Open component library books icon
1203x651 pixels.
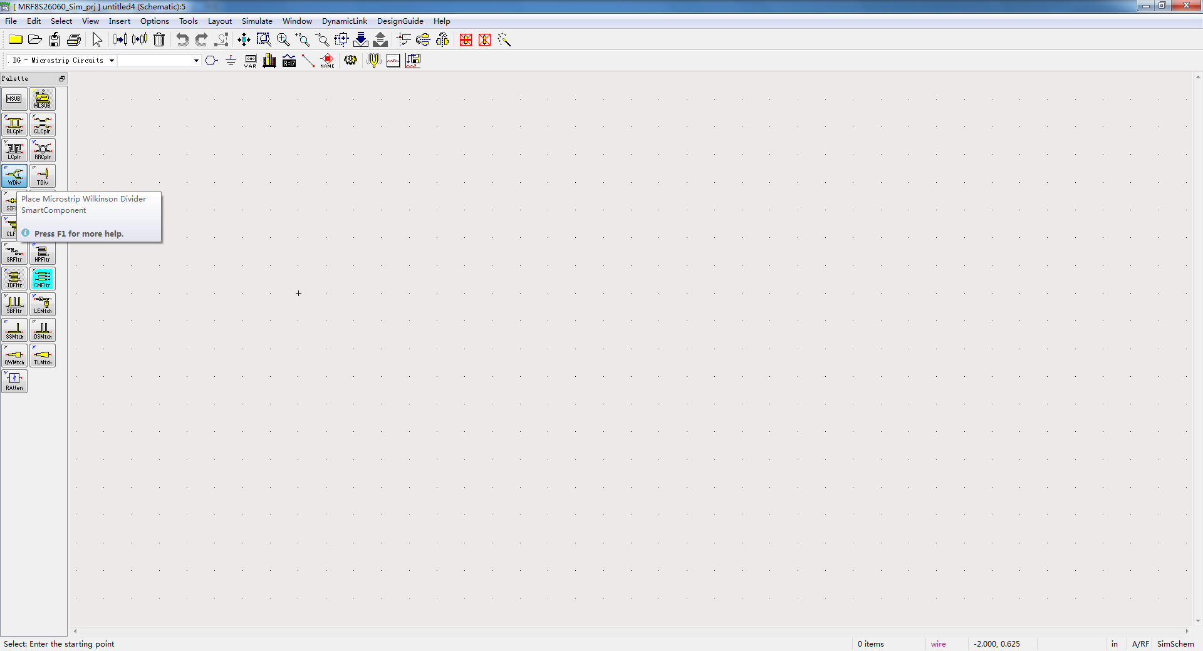269,61
